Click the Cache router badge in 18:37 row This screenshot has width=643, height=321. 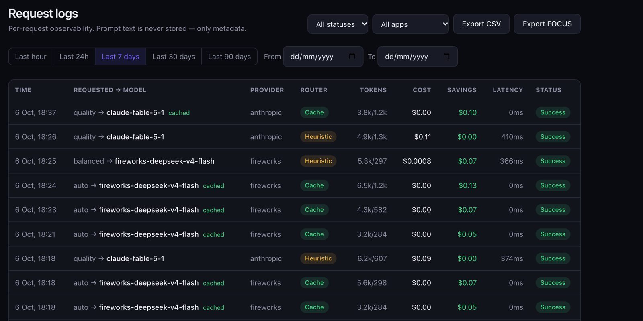[314, 113]
